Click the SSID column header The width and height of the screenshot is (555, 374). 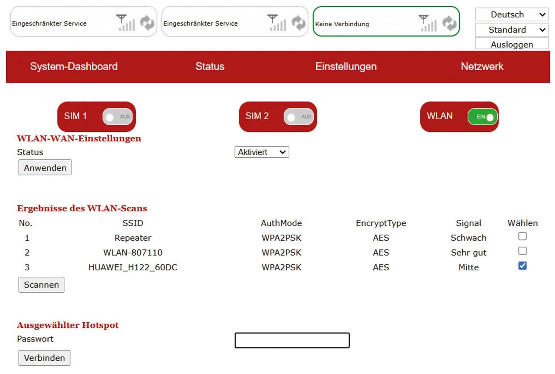click(133, 223)
